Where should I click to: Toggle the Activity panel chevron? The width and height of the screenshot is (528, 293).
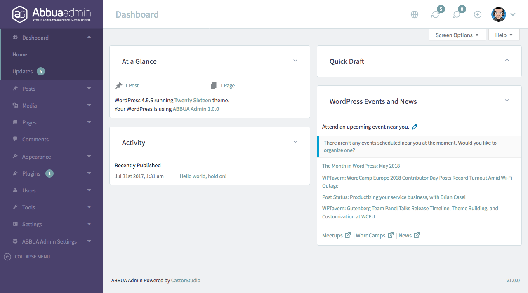click(295, 142)
